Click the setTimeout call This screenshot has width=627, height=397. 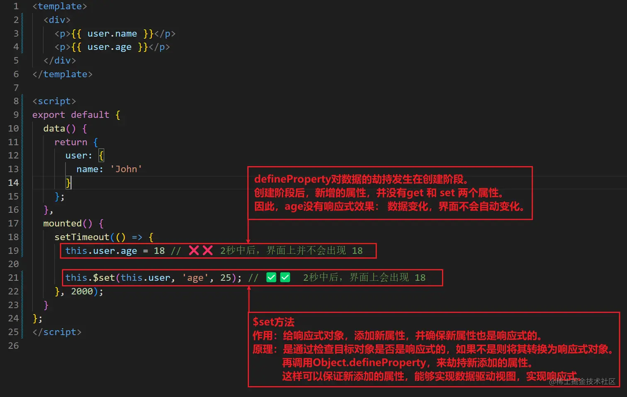coord(82,237)
